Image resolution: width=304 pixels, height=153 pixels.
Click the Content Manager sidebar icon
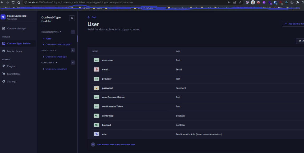tap(4, 28)
